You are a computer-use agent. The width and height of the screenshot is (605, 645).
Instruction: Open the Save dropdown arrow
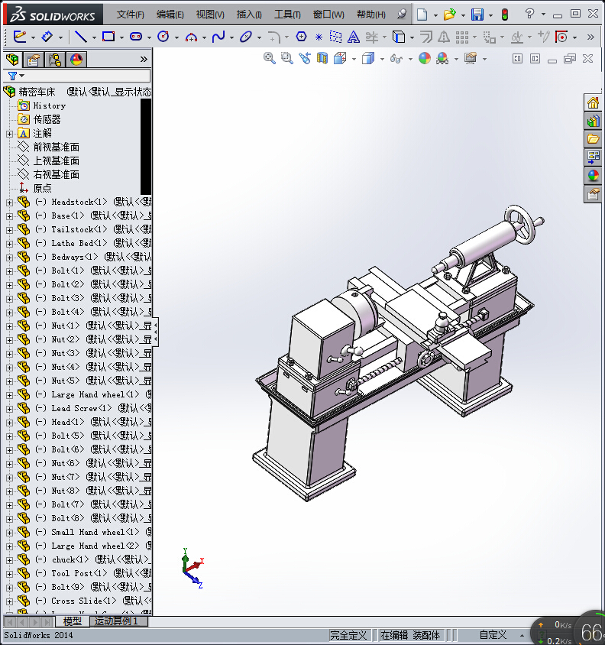490,15
